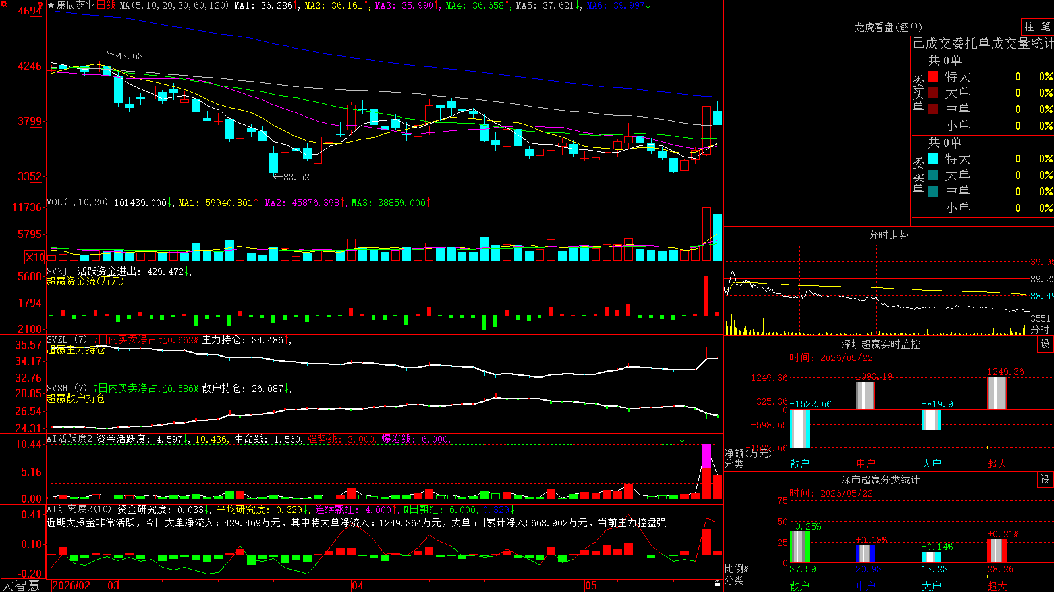1054x592 pixels.
Task: Click the 连续飘红: 4.000 label
Action: [354, 509]
